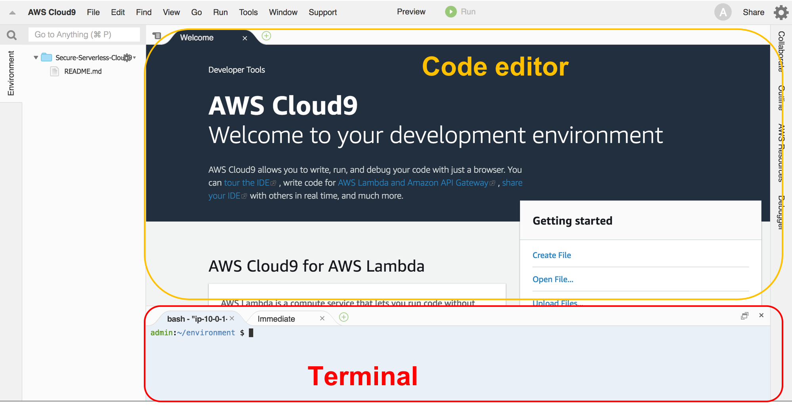This screenshot has width=792, height=407.
Task: Click the README.md file icon
Action: click(54, 71)
